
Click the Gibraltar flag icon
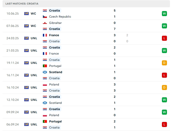[x=45, y=23]
